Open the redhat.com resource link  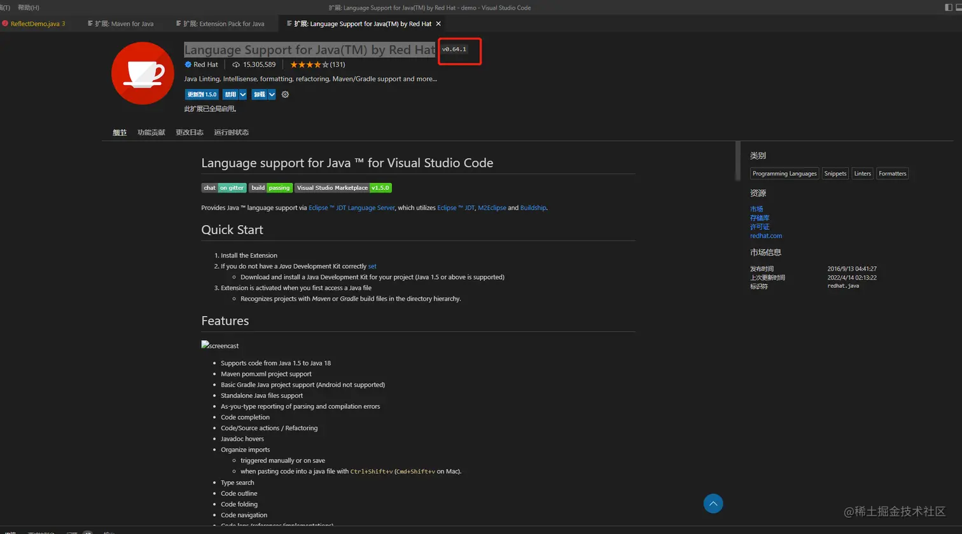coord(766,236)
